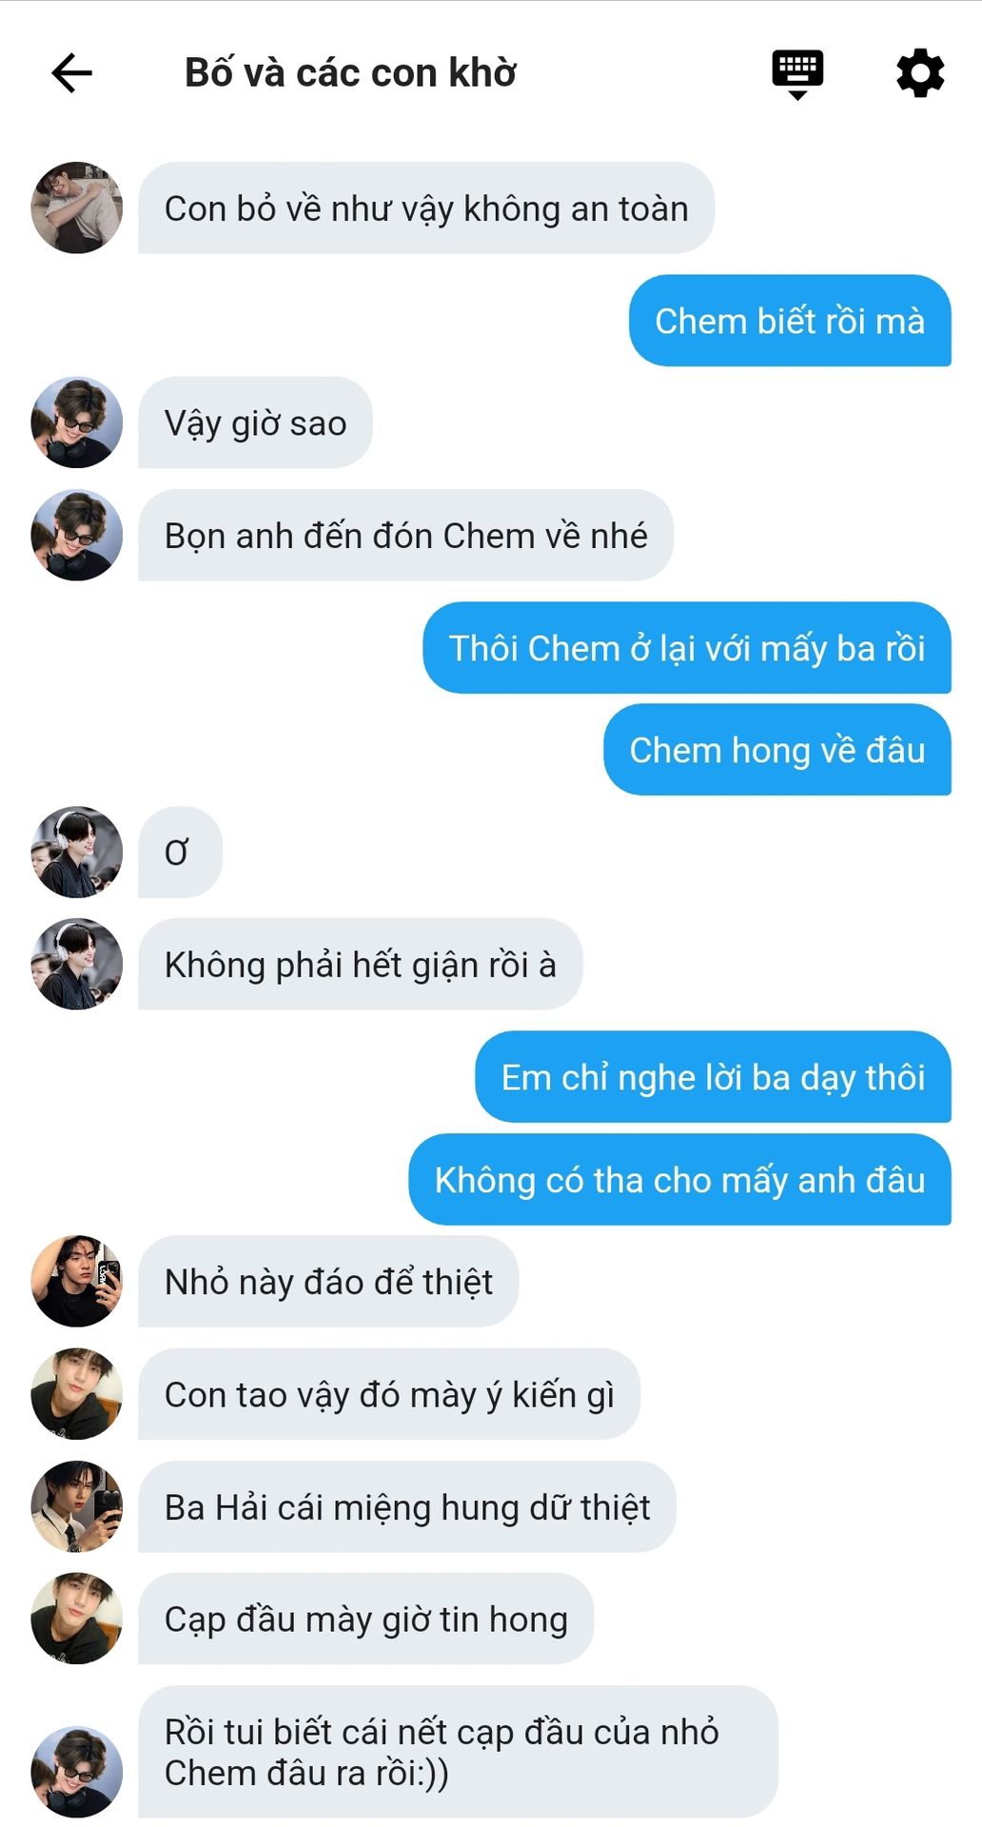
Task: Tap avatar beside "Nhỏ này đáo để thiệt"
Action: click(x=77, y=1282)
